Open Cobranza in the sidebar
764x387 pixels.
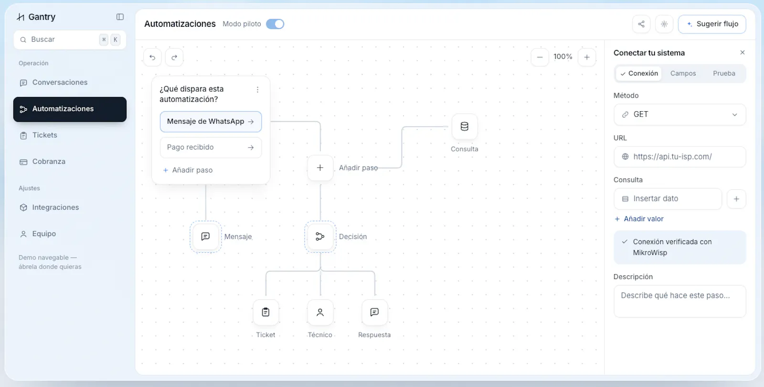(x=70, y=161)
